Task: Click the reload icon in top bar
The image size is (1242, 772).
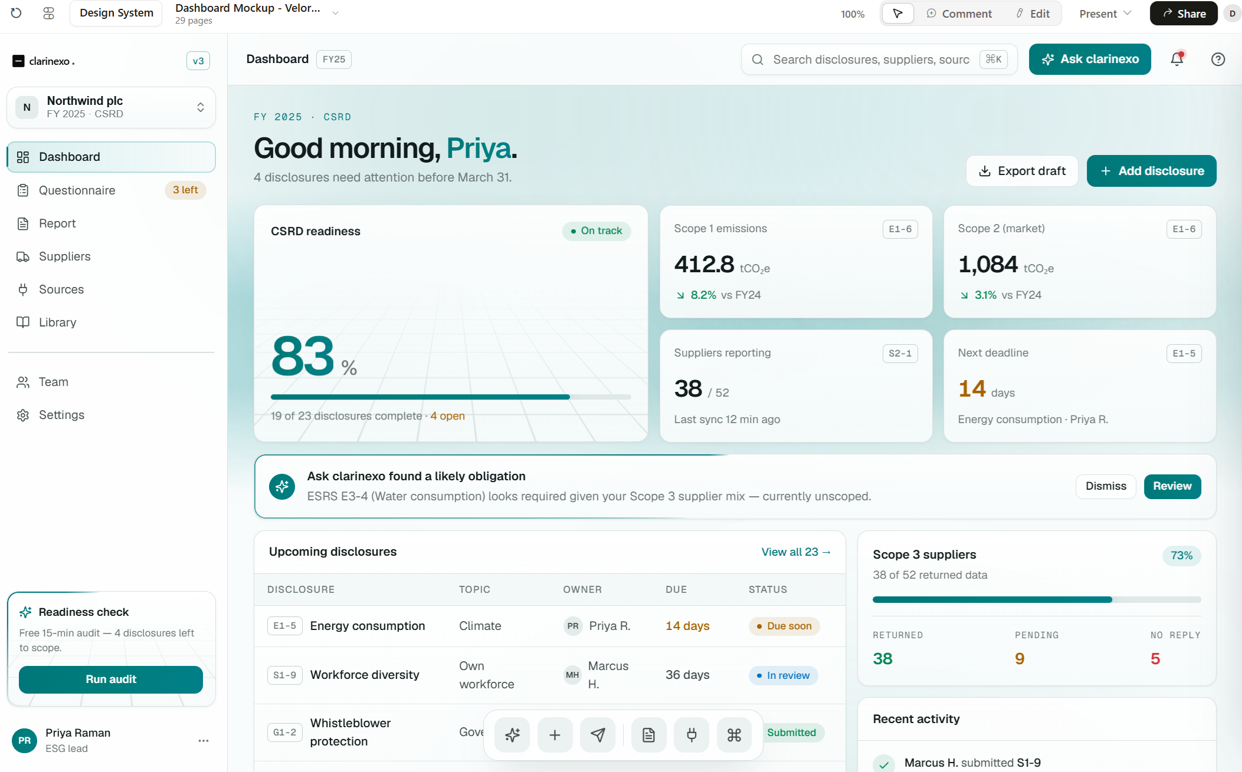Action: pyautogui.click(x=16, y=13)
